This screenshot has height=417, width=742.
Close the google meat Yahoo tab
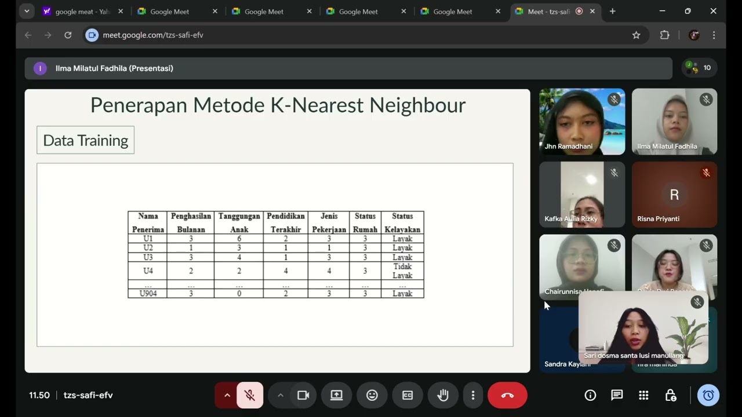(121, 11)
